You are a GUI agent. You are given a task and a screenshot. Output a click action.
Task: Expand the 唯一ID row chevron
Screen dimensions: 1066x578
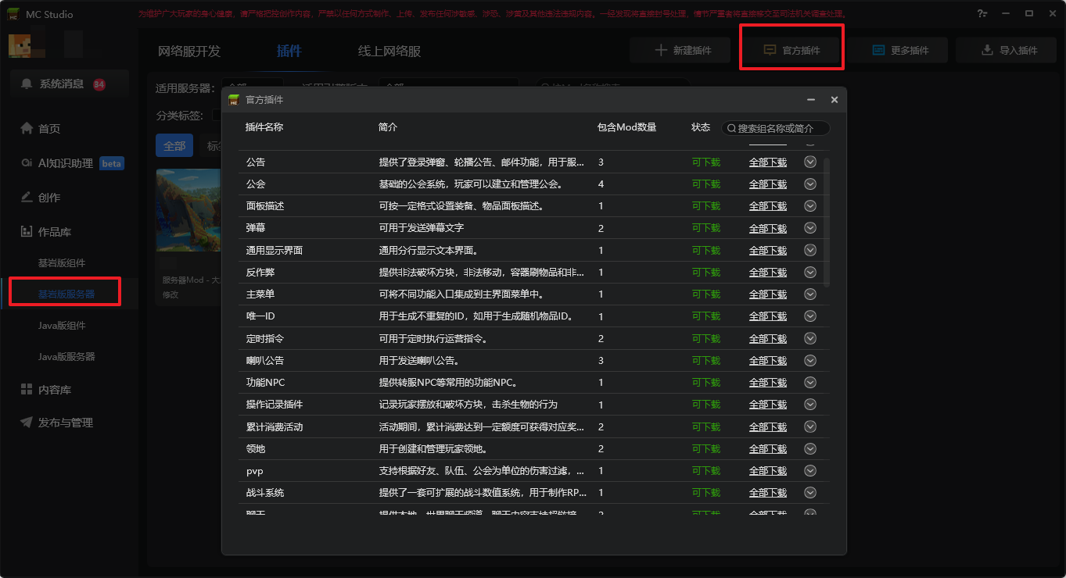tap(810, 316)
